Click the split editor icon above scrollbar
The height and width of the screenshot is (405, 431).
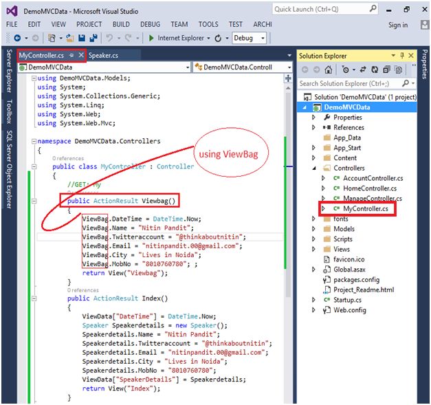click(x=288, y=78)
